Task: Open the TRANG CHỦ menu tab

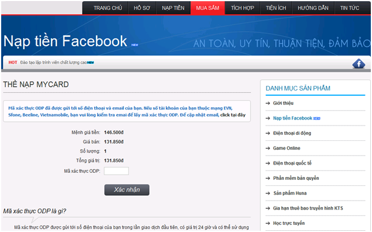Action: click(x=108, y=8)
